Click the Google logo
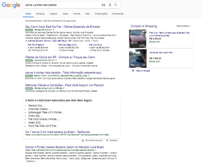Image resolution: width=202 pixels, height=165 pixels. pos(11,5)
